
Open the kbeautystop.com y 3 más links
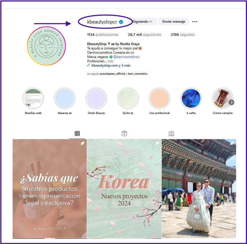[111, 65]
